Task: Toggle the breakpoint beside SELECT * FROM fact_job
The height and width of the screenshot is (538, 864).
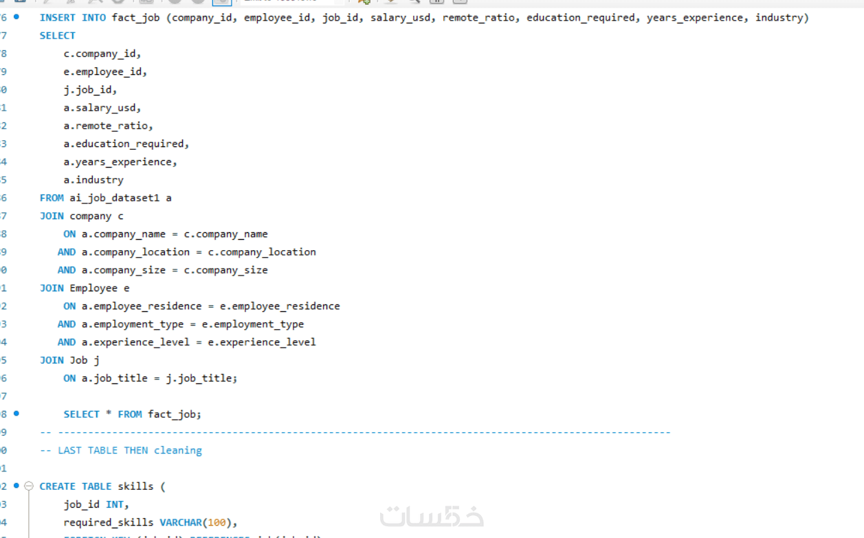Action: click(16, 414)
